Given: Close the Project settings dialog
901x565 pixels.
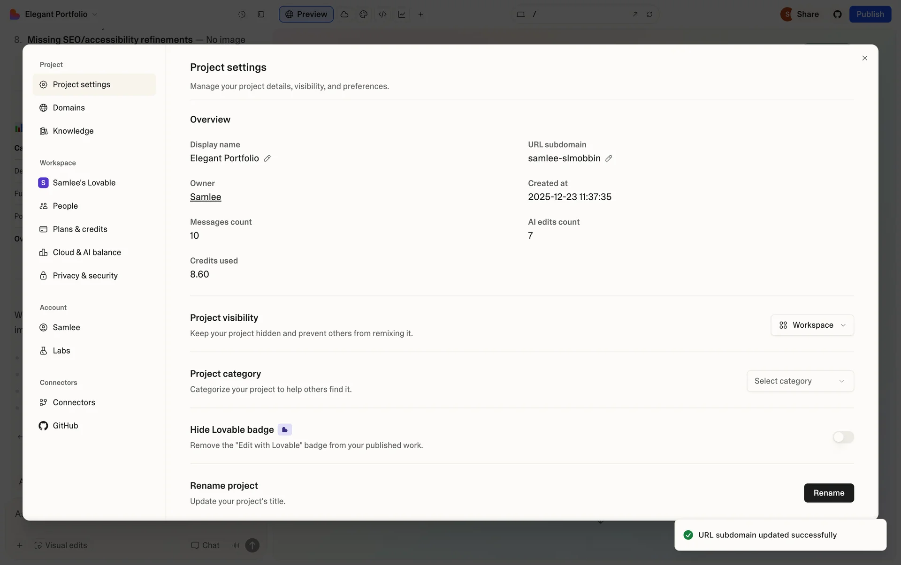Looking at the screenshot, I should (x=864, y=58).
